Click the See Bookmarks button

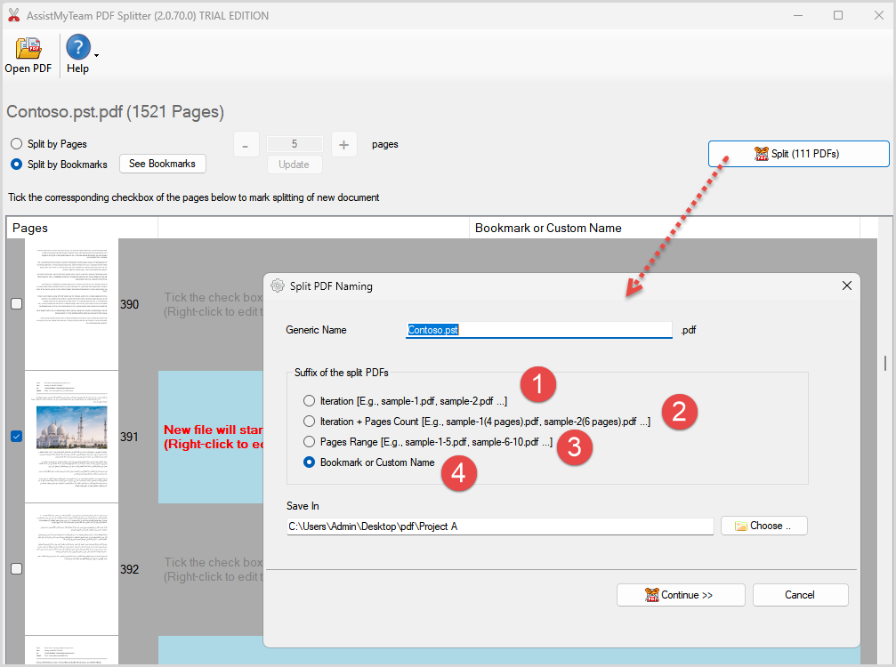[162, 164]
